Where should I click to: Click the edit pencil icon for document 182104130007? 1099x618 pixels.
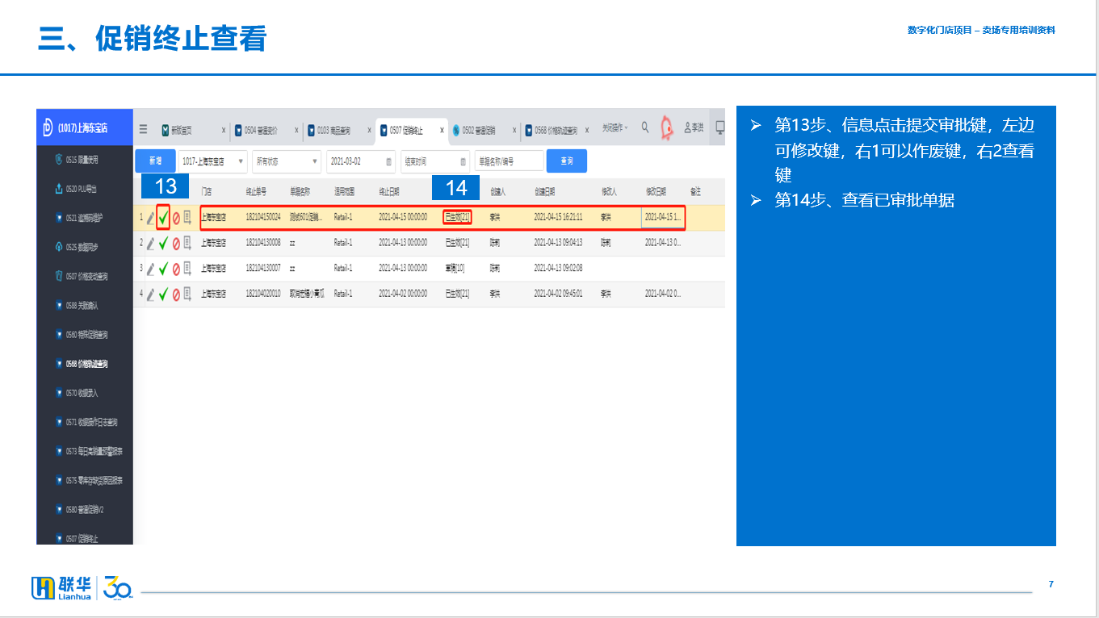tap(150, 269)
